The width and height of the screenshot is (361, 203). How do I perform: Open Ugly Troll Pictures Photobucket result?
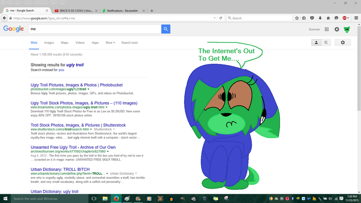tap(77, 85)
